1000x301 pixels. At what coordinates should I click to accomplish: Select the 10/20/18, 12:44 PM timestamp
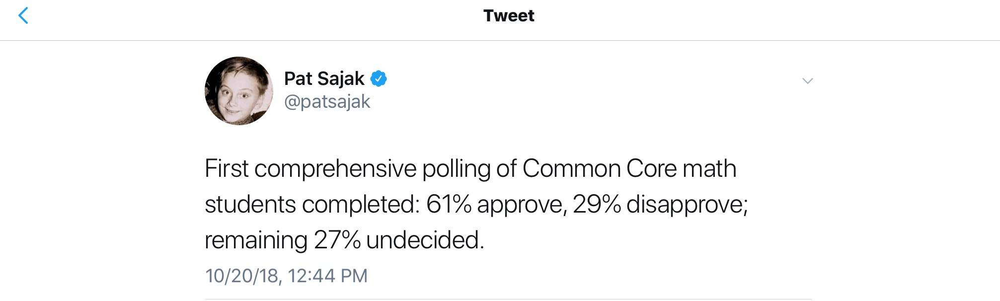[286, 276]
